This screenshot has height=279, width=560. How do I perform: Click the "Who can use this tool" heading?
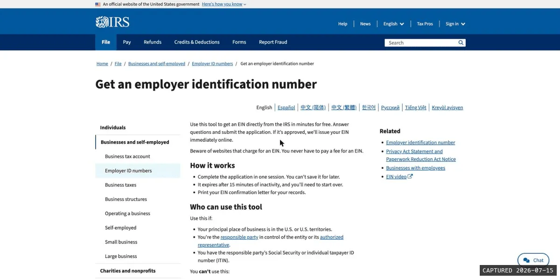(226, 207)
